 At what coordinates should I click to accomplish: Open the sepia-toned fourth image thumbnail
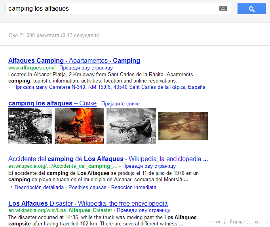click(183, 126)
